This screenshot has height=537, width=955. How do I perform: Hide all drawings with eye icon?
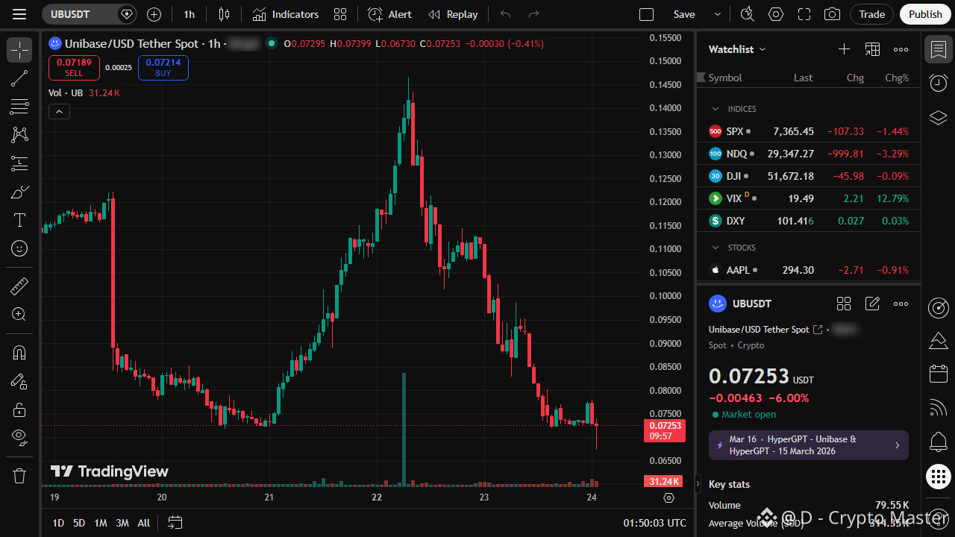pos(19,438)
